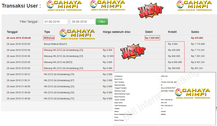Click the Rp 7.500.000 debit amount
217x126 pixels.
point(152,38)
